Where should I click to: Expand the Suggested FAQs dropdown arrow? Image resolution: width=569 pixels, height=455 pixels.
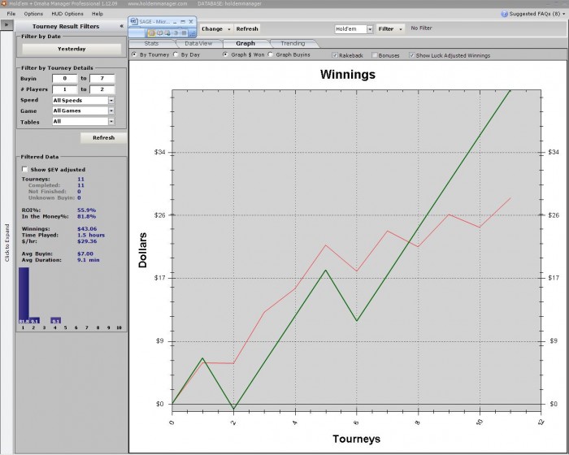tap(564, 14)
